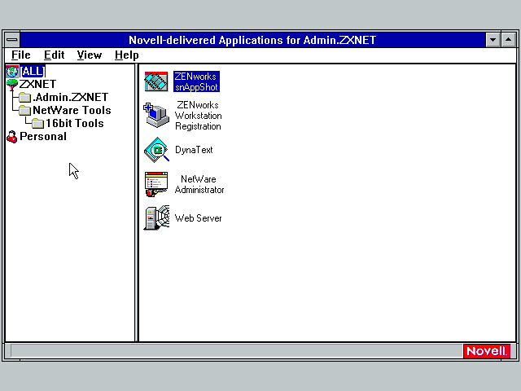Screen dimensions: 521x391
Task: Open the File menu
Action: point(21,55)
